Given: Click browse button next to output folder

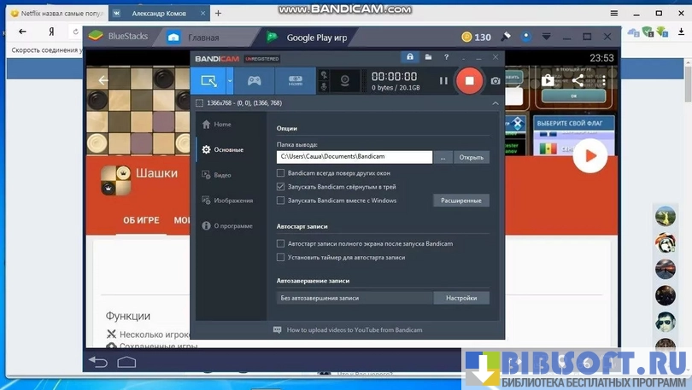Looking at the screenshot, I should click(x=443, y=157).
